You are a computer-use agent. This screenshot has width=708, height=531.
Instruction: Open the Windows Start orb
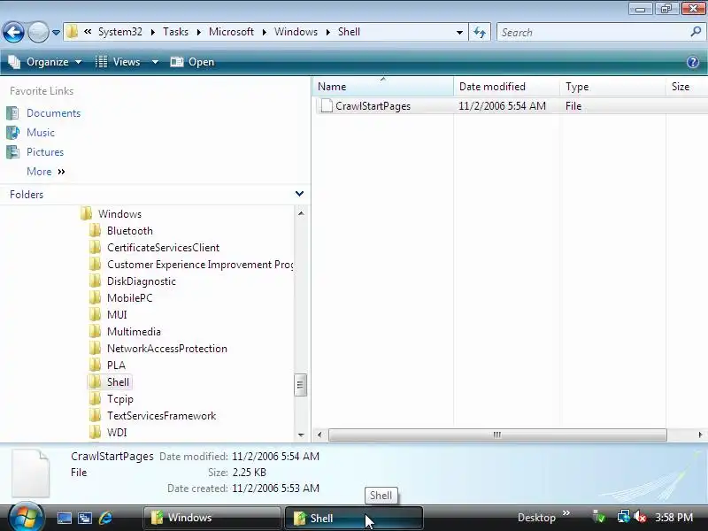[26, 517]
